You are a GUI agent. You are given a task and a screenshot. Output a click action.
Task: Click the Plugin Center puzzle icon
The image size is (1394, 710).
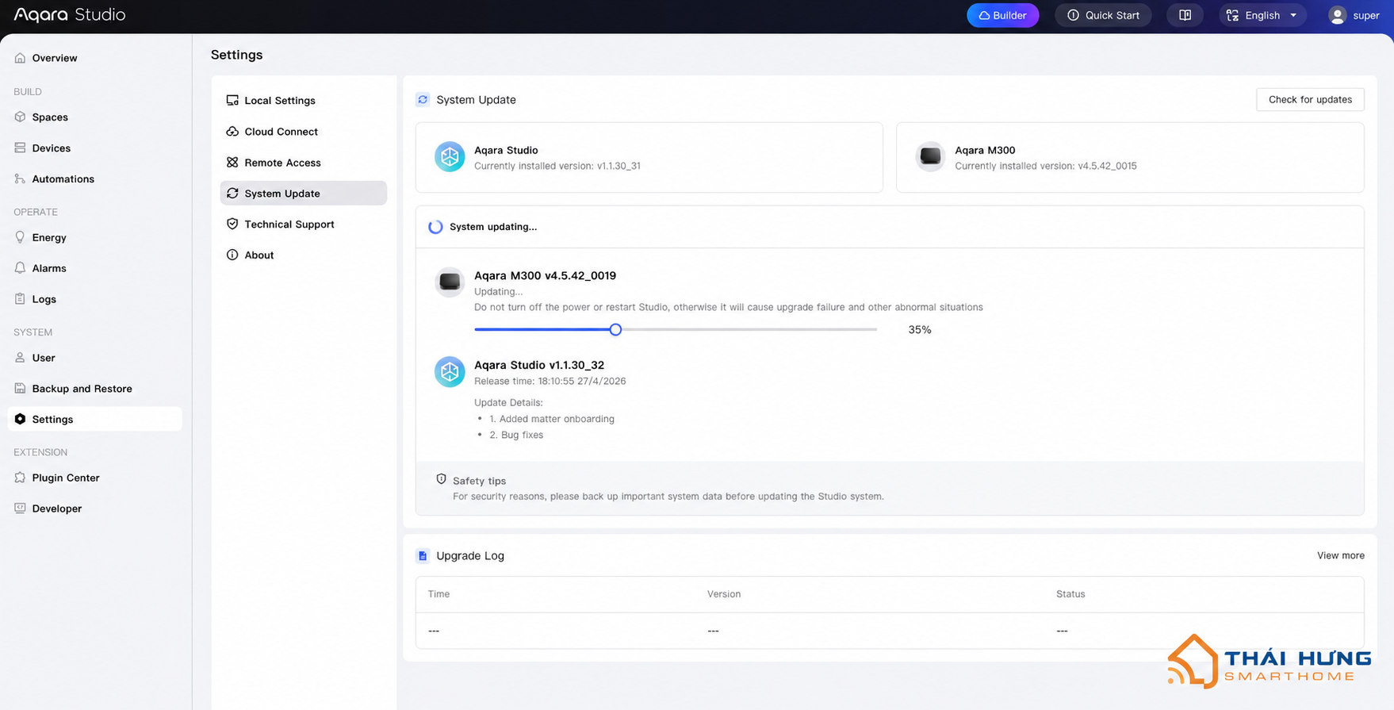click(x=20, y=478)
